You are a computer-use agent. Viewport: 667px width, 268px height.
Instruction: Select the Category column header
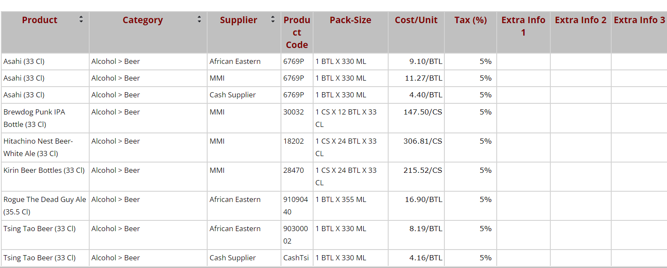coord(142,20)
